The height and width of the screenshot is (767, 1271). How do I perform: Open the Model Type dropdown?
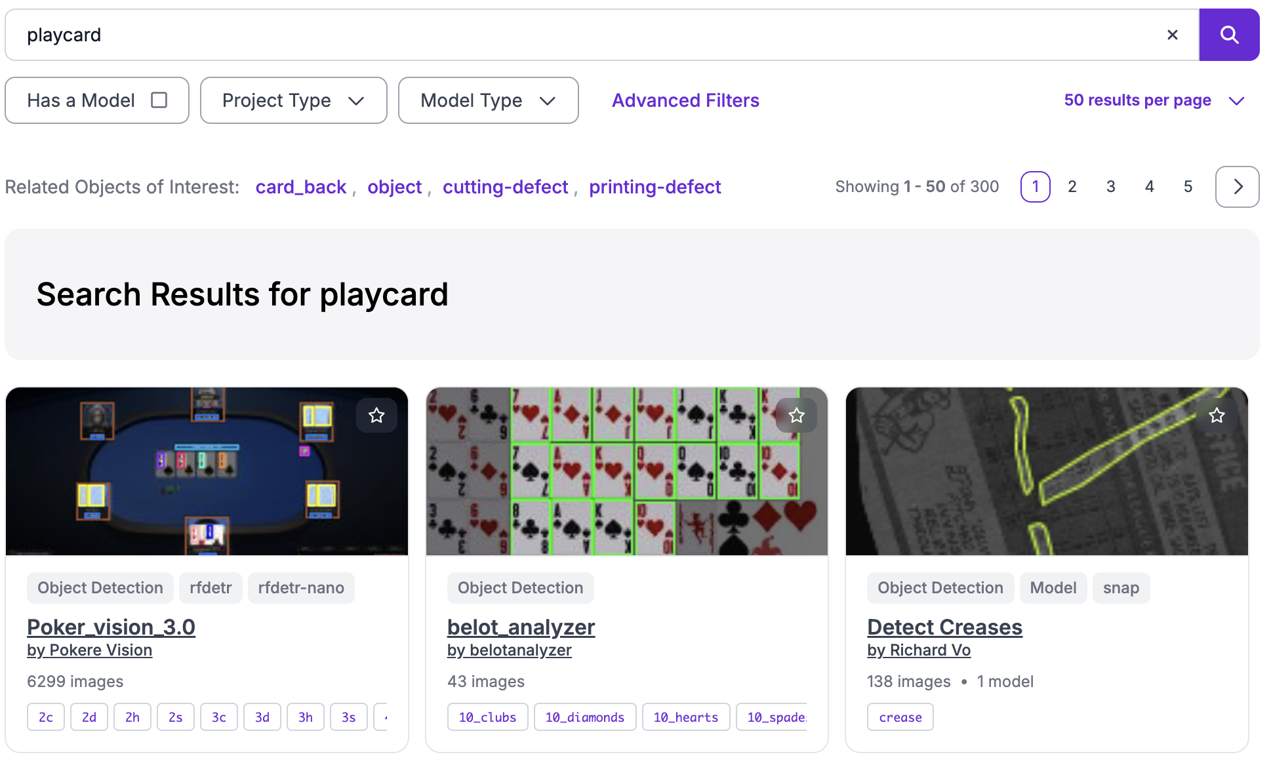point(488,100)
